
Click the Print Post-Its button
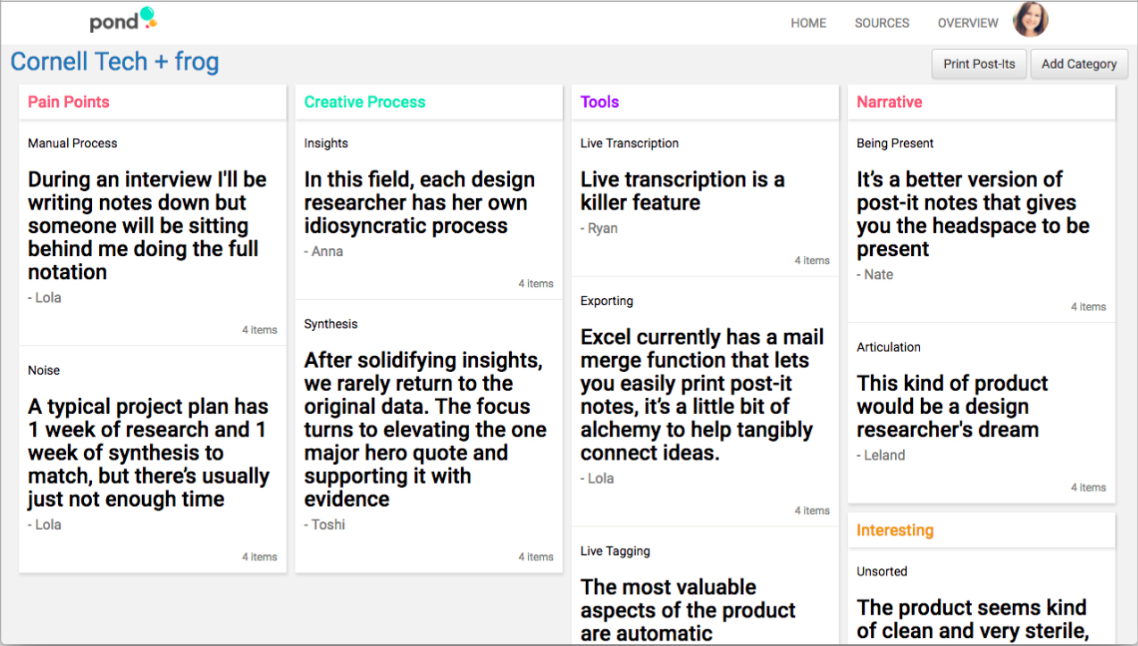tap(979, 64)
